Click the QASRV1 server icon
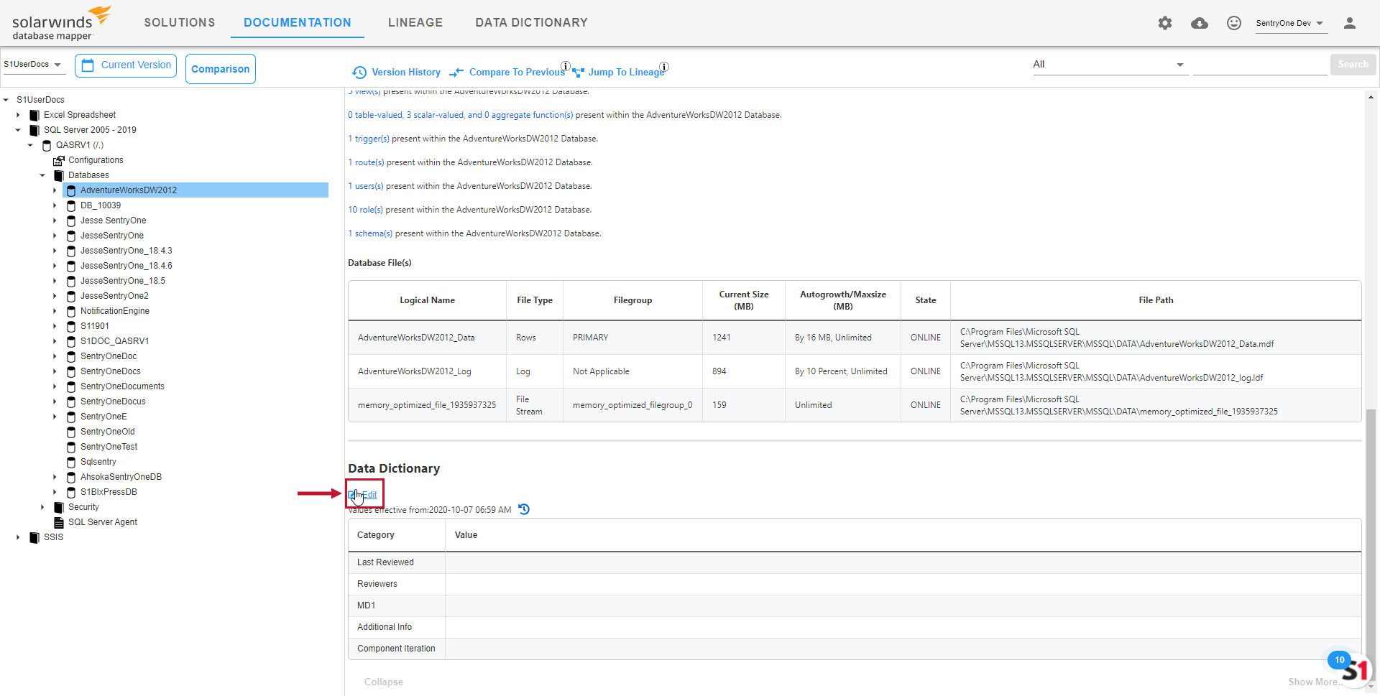This screenshot has width=1380, height=696. [47, 145]
